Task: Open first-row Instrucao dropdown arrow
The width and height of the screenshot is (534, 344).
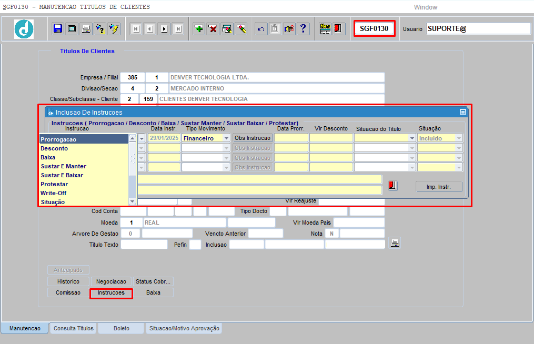Action: 142,138
